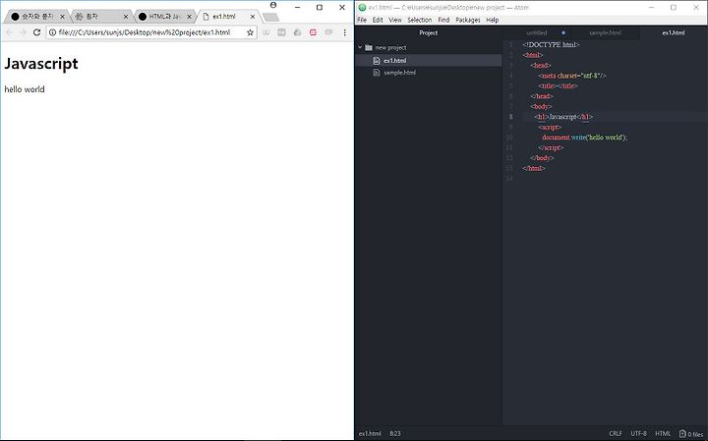Click the sample.html file icon in tree
The width and height of the screenshot is (708, 441).
coord(377,72)
